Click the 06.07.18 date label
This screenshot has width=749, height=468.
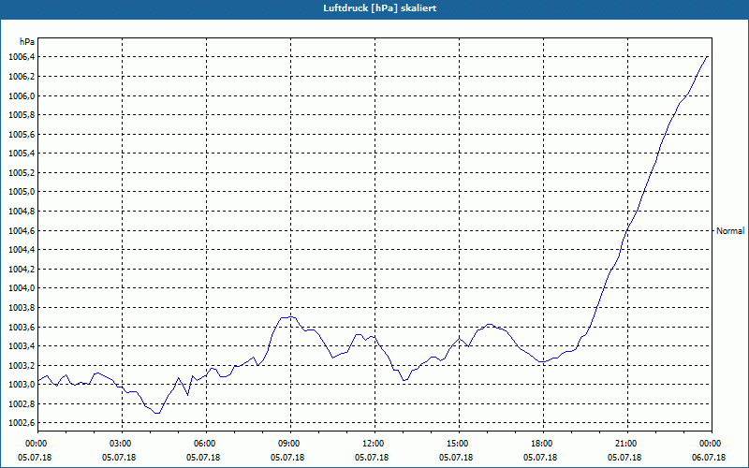(709, 458)
